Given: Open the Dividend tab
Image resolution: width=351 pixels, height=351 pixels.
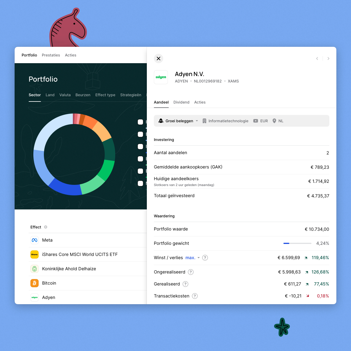Looking at the screenshot, I should [x=181, y=102].
